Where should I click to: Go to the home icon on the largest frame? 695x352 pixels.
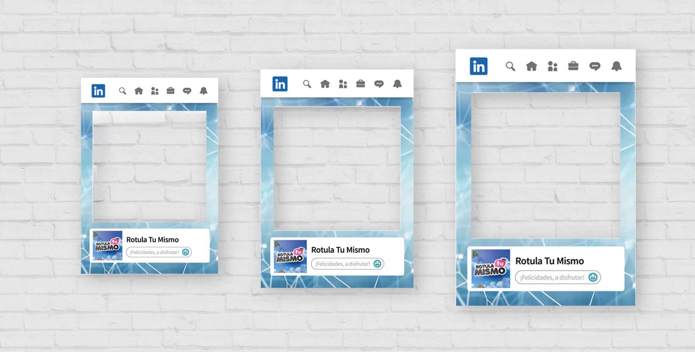531,66
